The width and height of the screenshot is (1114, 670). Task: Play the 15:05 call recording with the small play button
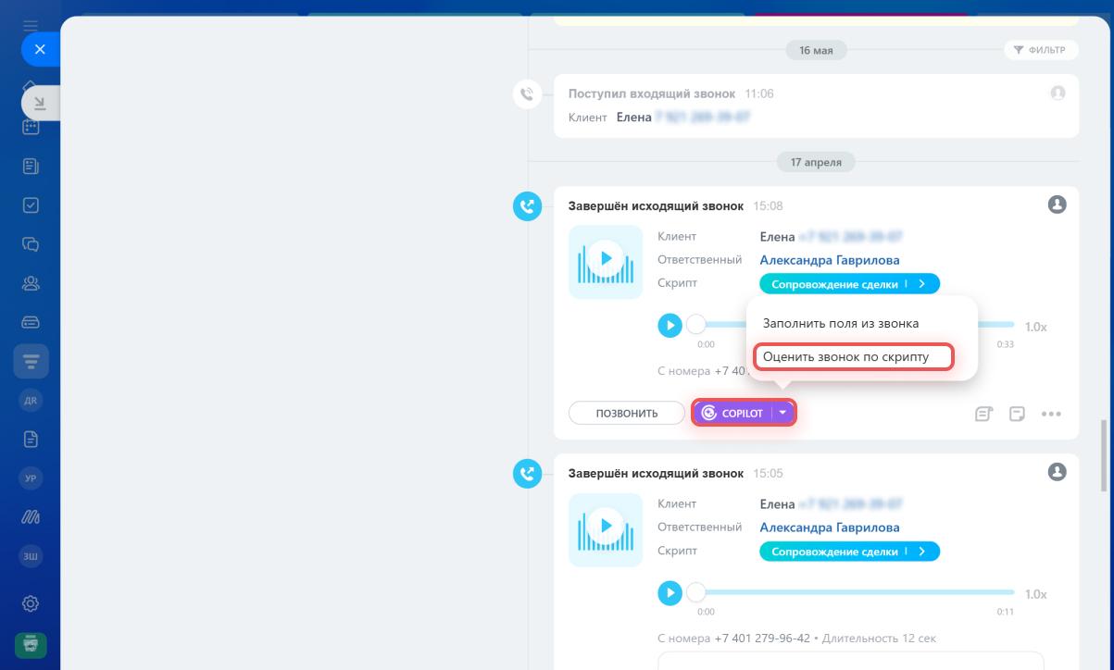[x=670, y=593]
